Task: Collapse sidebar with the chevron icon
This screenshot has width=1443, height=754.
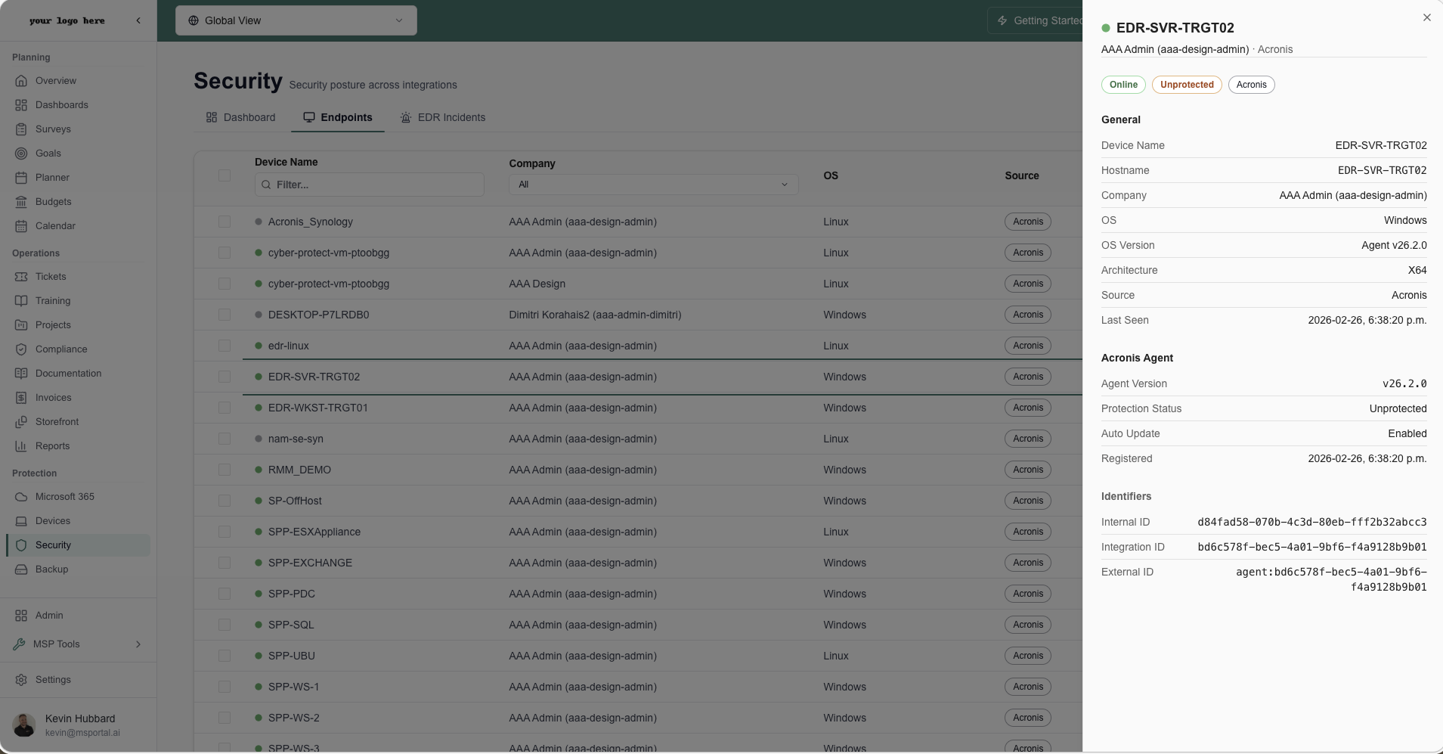Action: click(138, 20)
